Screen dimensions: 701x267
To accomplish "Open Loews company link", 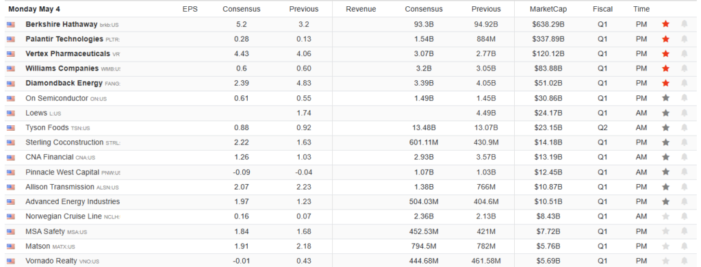I will pyautogui.click(x=36, y=113).
